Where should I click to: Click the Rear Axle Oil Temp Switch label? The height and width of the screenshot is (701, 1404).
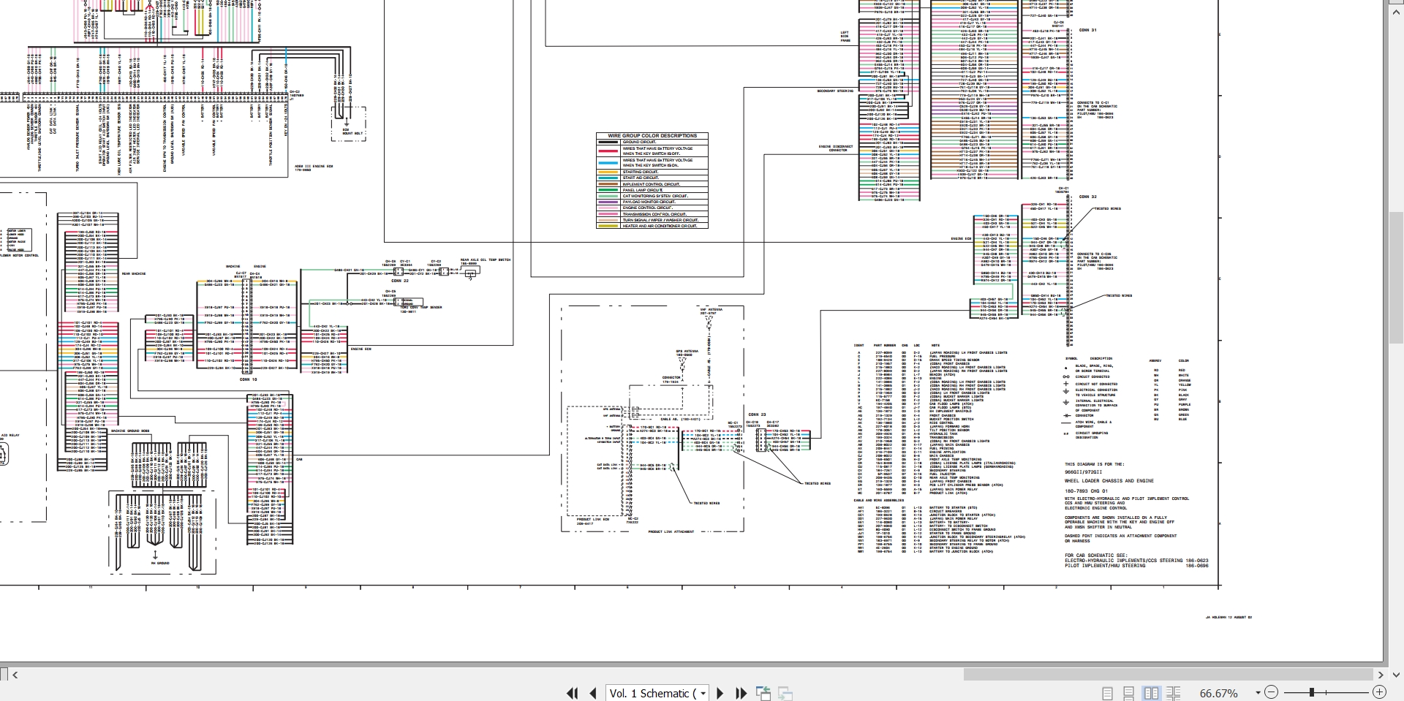(486, 259)
